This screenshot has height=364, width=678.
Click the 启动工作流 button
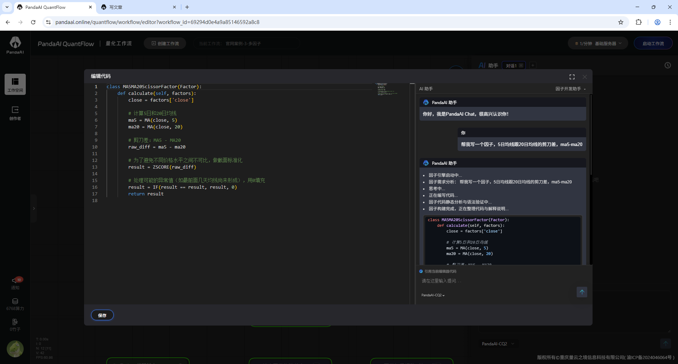[x=653, y=43]
